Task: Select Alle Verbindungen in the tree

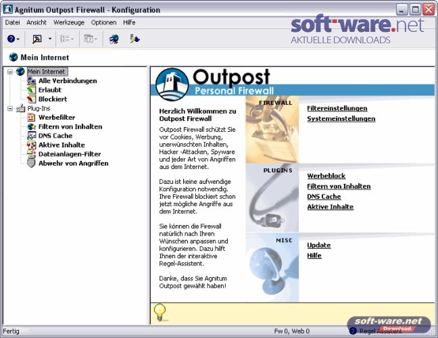Action: (68, 80)
